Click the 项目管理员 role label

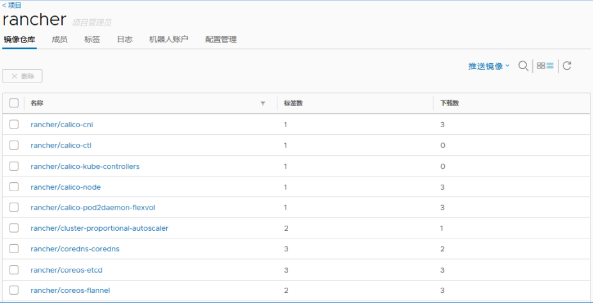pyautogui.click(x=91, y=23)
